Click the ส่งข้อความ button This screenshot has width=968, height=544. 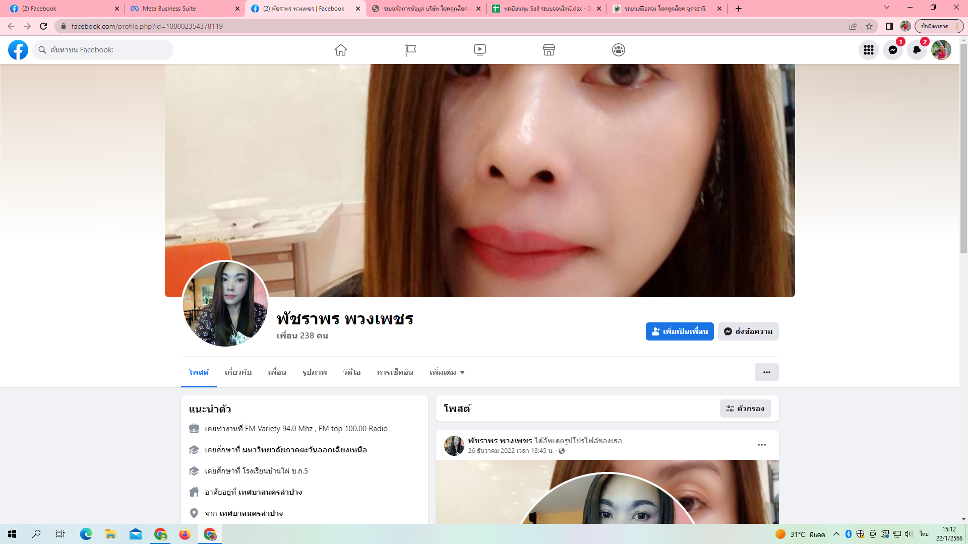(x=748, y=331)
